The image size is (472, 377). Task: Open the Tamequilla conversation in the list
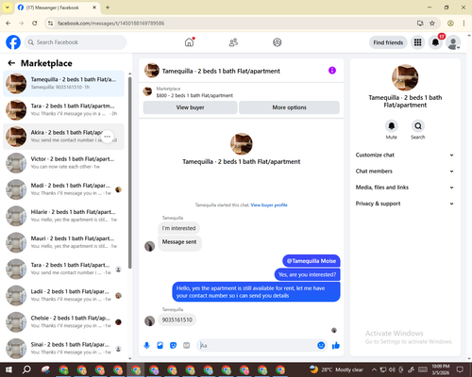point(63,84)
